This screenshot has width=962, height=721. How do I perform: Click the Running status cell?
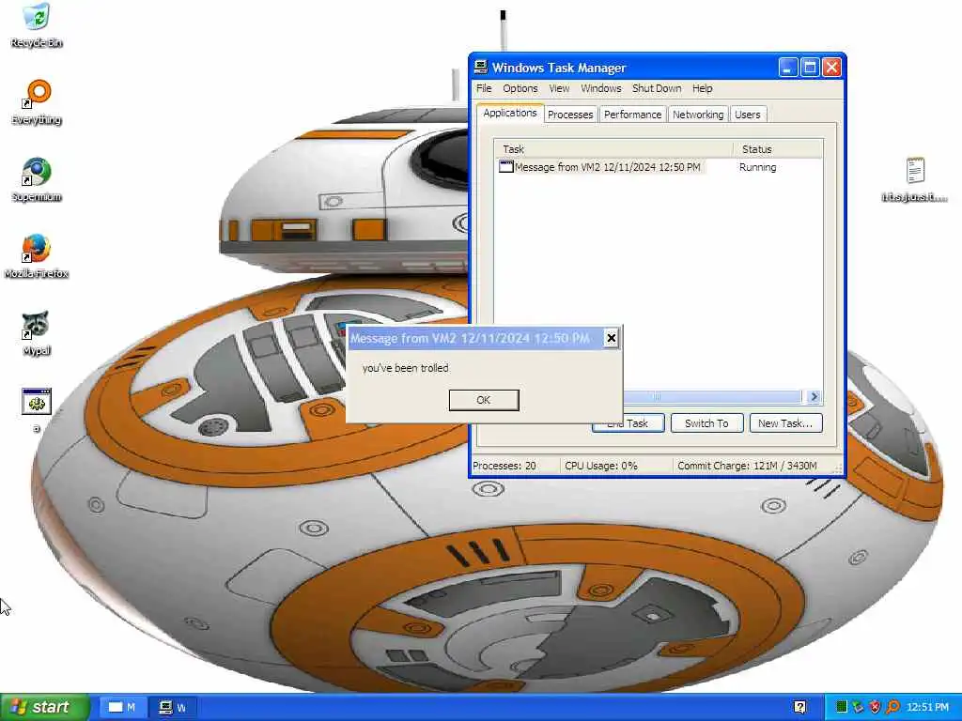coord(758,167)
